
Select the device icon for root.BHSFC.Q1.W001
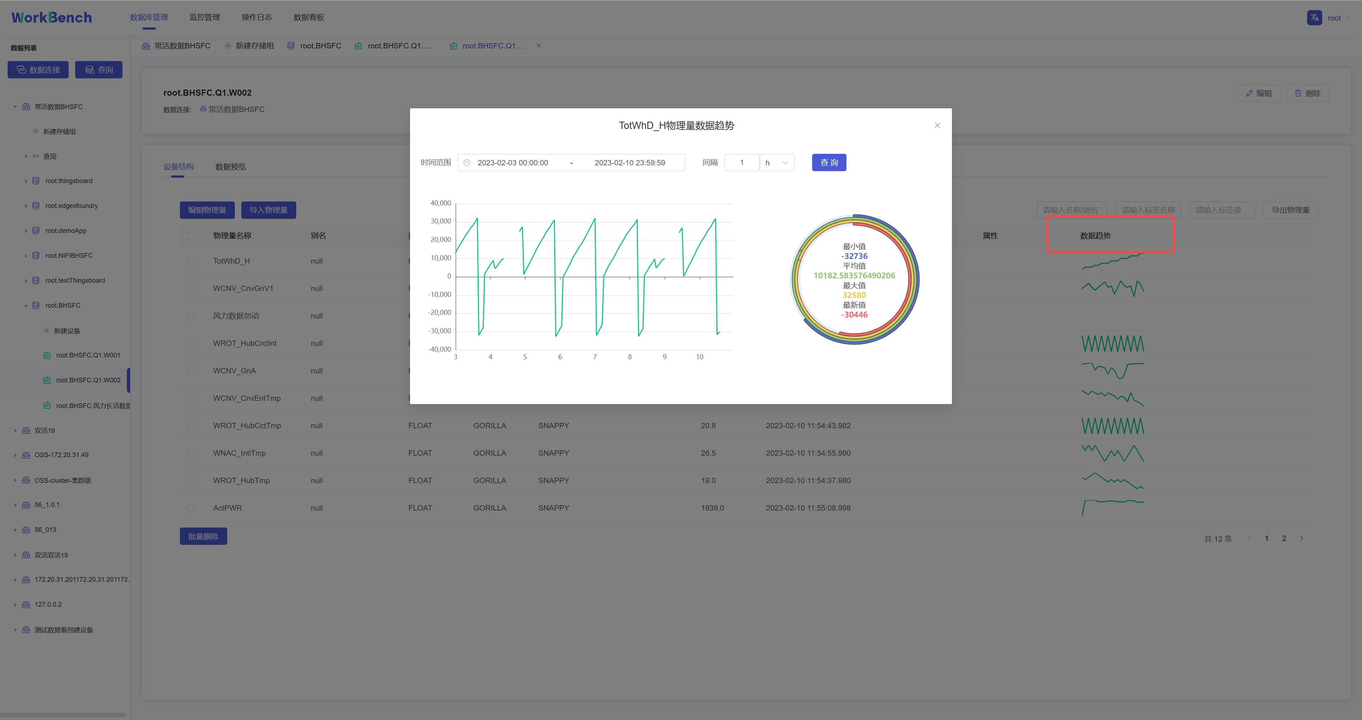[x=48, y=355]
